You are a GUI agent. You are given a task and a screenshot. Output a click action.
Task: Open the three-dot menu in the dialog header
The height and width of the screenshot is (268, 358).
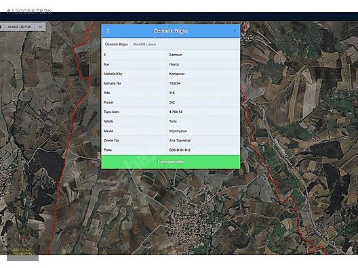[108, 31]
